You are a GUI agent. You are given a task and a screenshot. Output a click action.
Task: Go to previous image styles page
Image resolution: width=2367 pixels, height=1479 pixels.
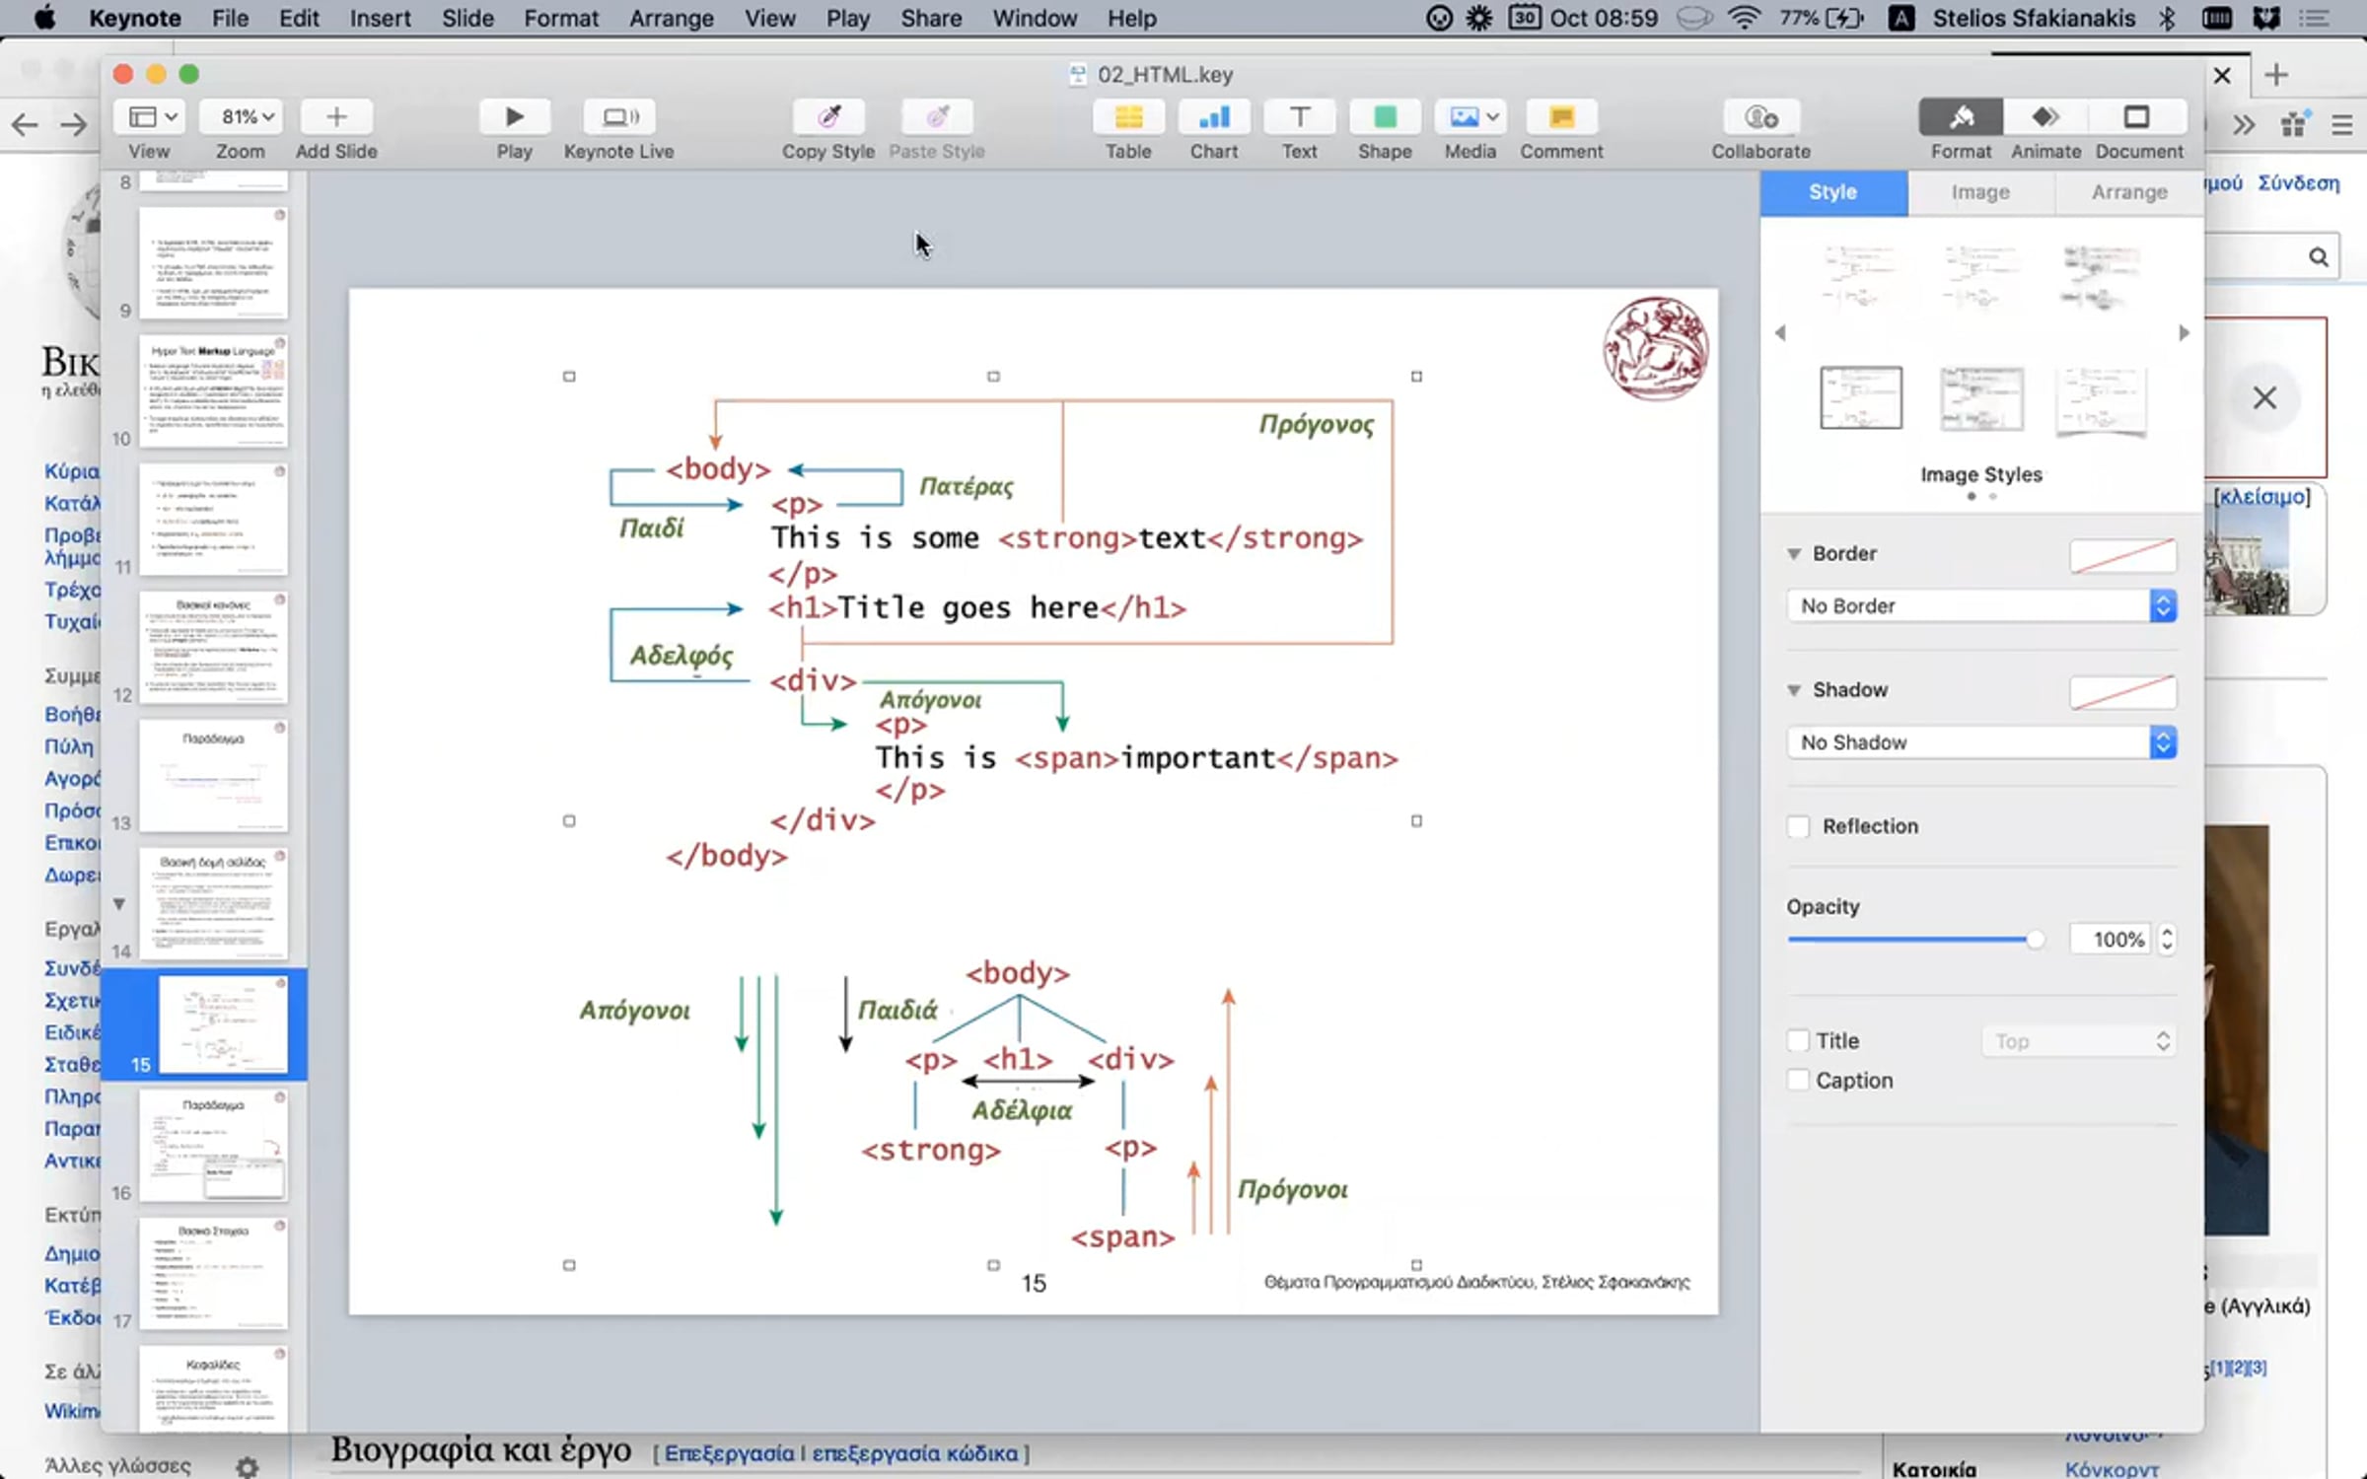1780,333
